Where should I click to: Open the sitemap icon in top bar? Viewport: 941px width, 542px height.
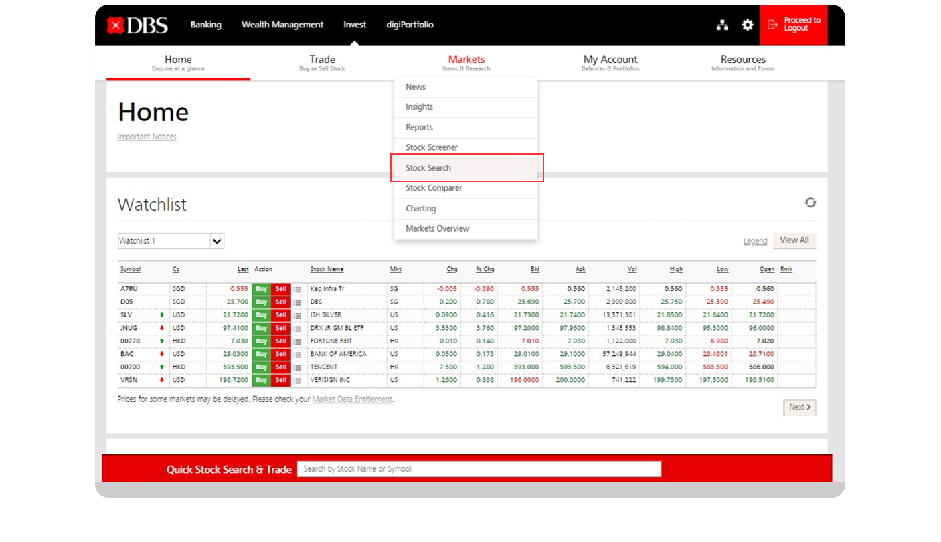pos(722,25)
